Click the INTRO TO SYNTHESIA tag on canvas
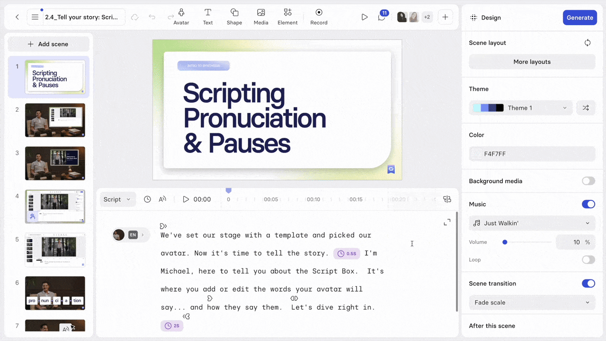 [204, 66]
